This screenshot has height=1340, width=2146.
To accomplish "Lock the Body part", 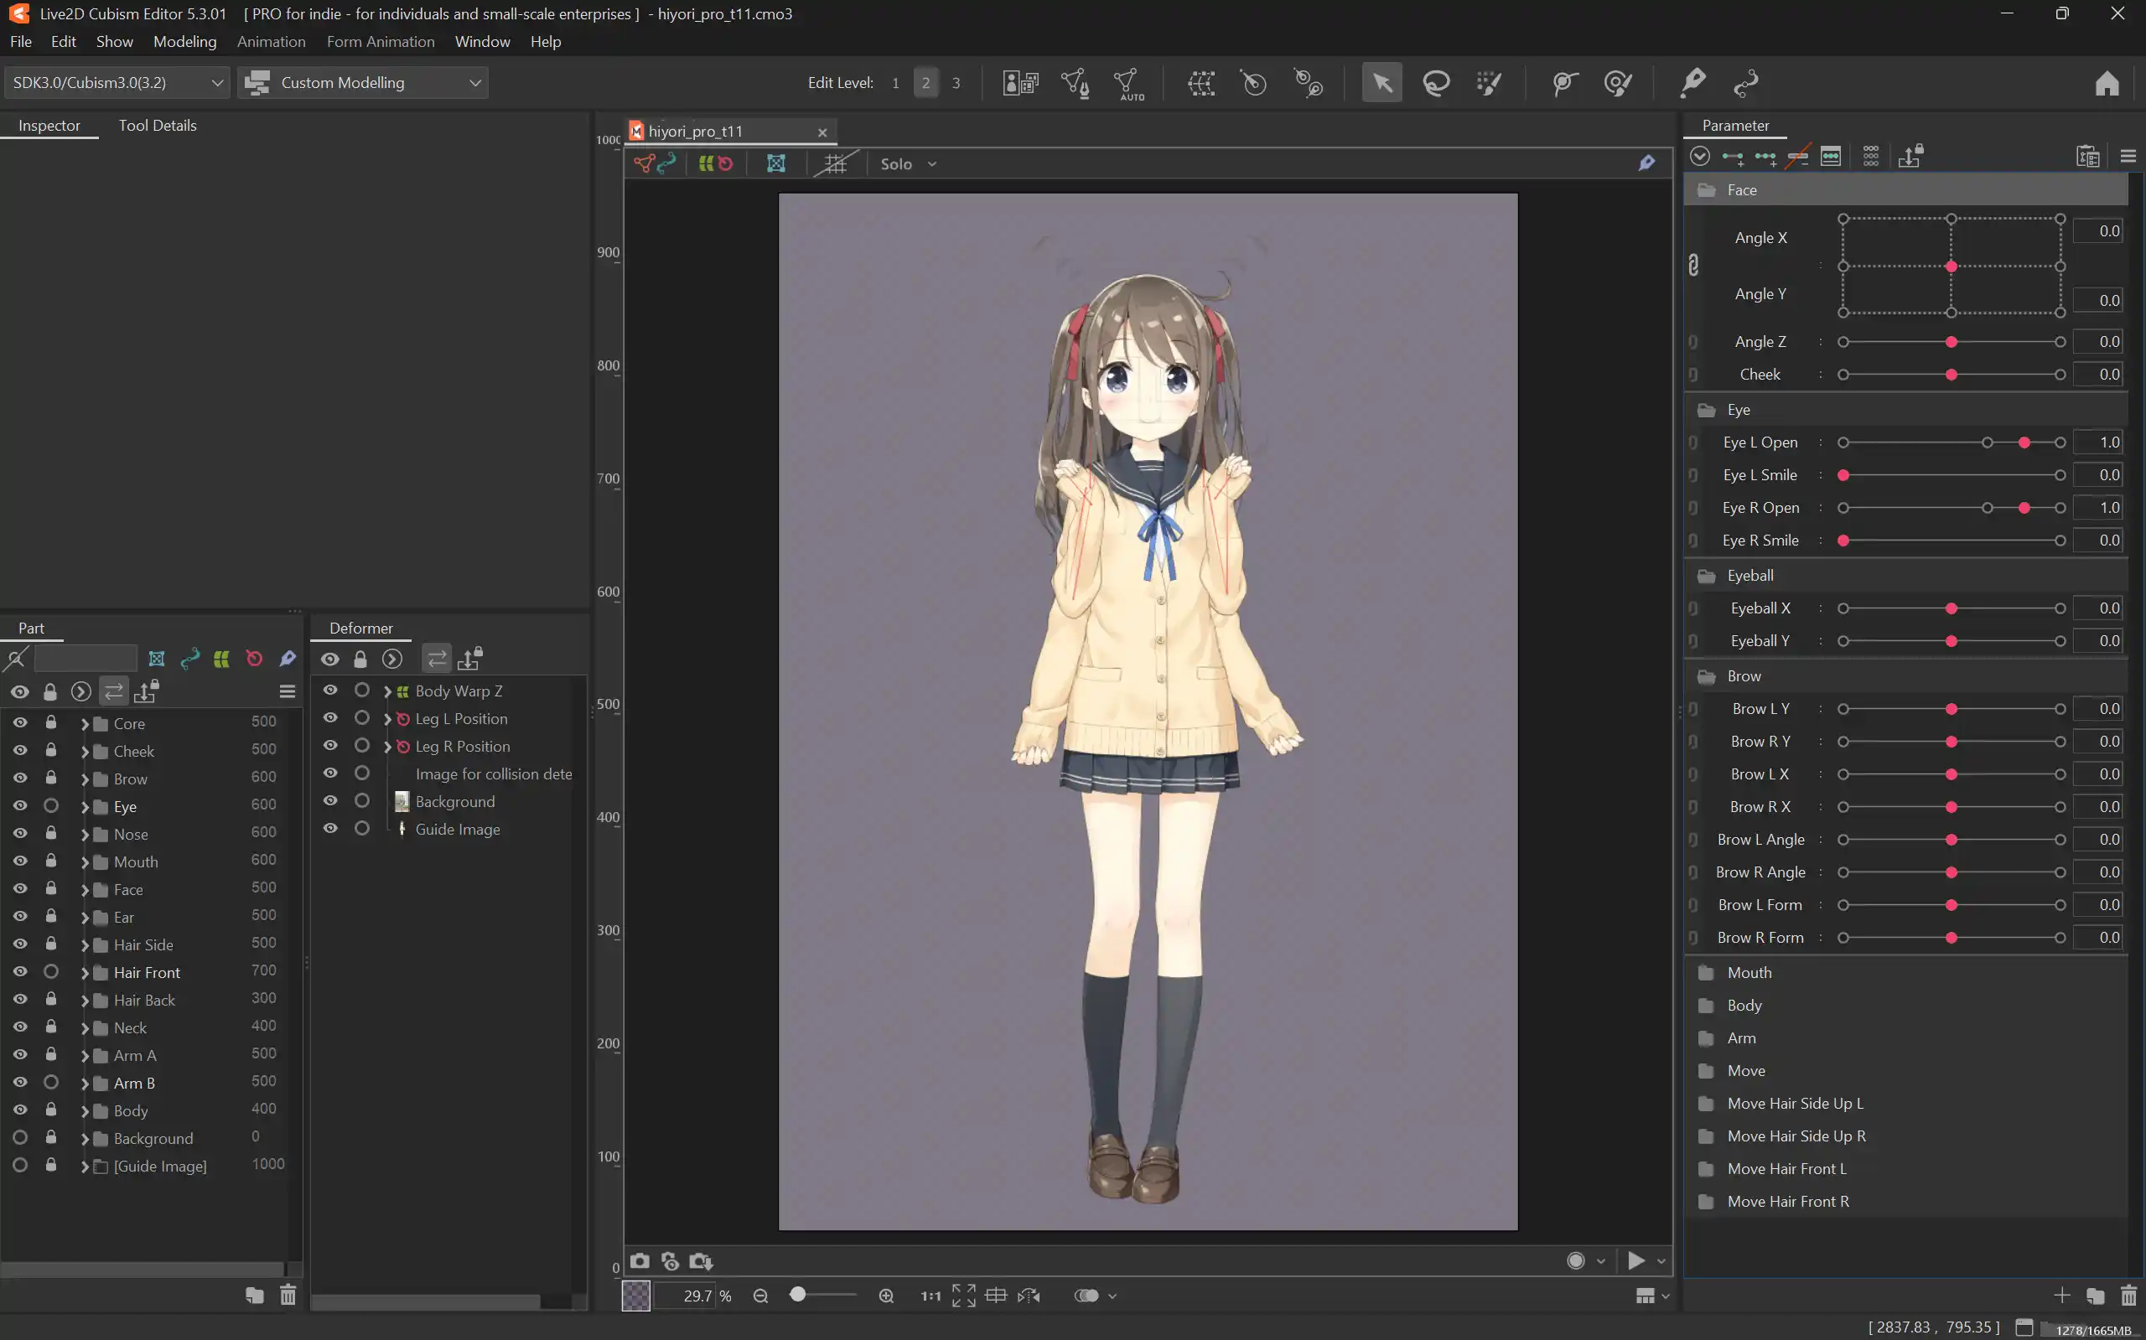I will coord(50,1110).
